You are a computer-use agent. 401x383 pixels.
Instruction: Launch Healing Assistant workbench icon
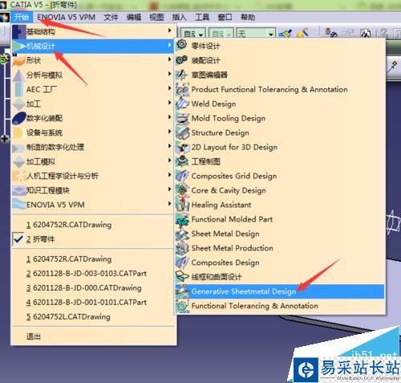[182, 205]
